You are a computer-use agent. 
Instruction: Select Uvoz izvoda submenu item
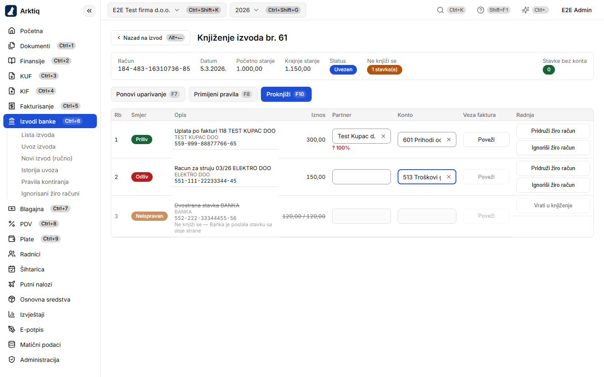[39, 147]
